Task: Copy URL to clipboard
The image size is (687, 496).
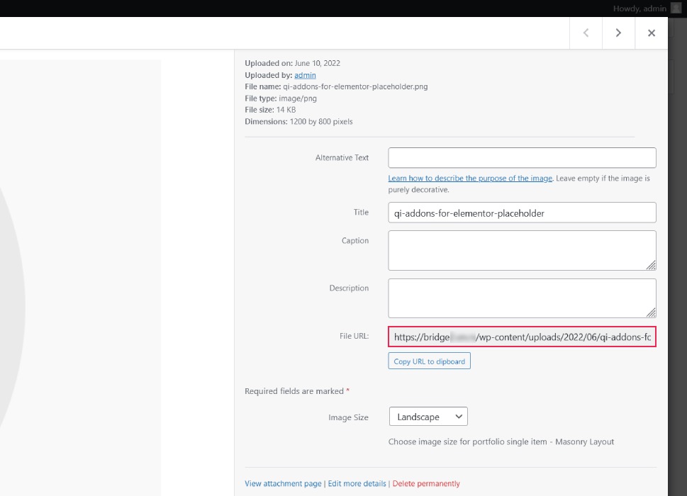Action: (x=430, y=361)
